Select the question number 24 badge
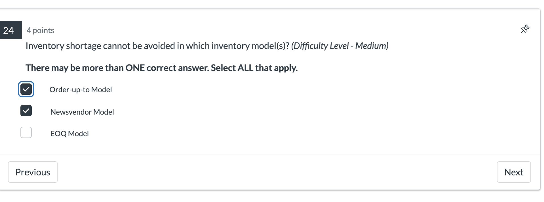 click(8, 30)
